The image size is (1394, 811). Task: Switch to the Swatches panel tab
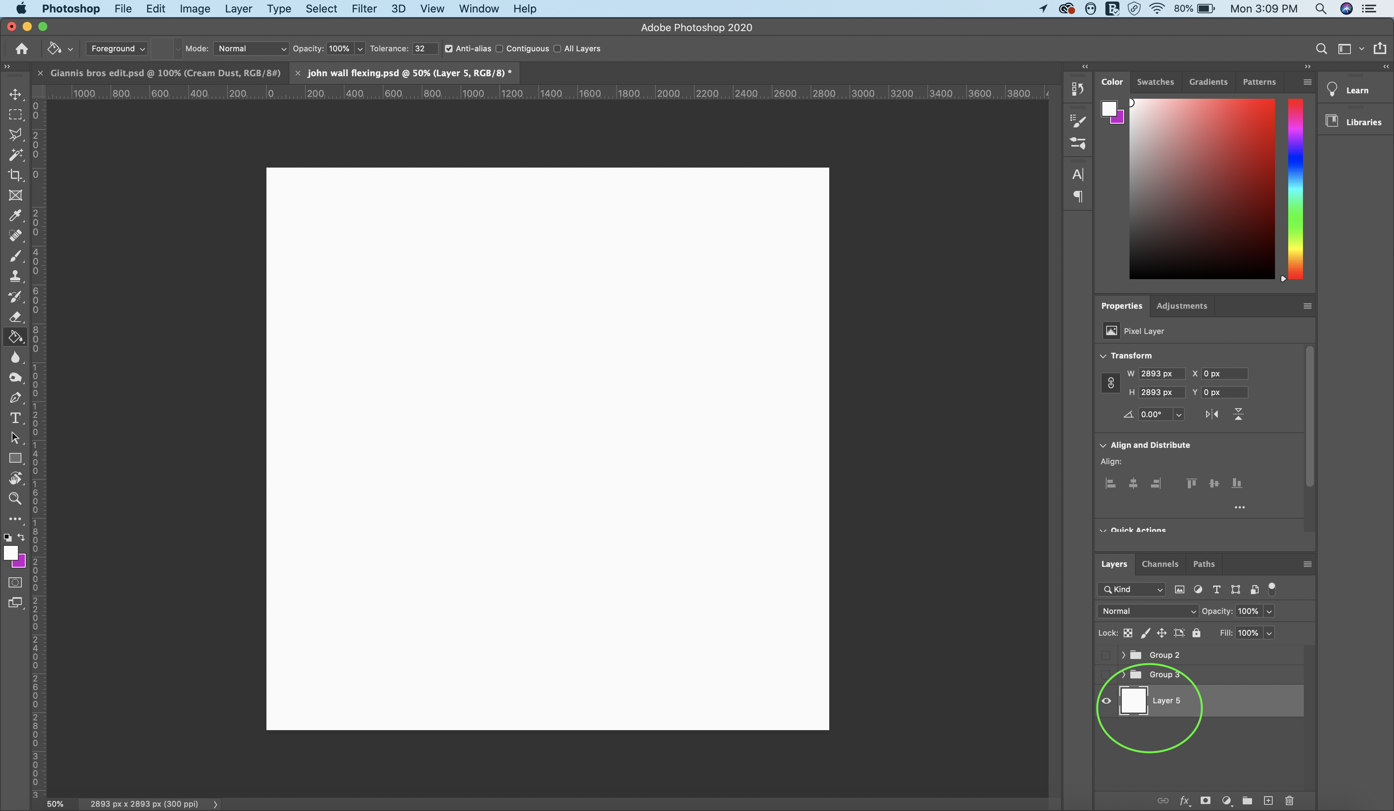(1156, 81)
